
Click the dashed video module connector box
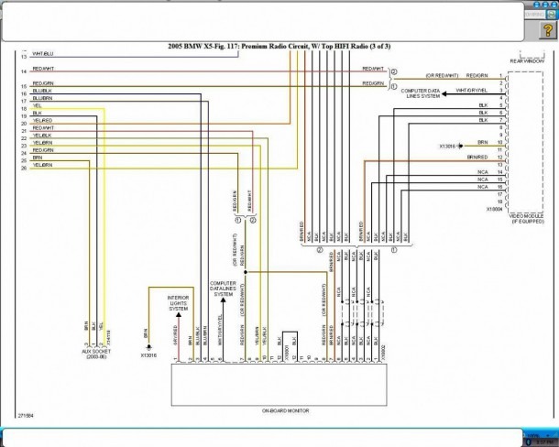click(x=525, y=142)
